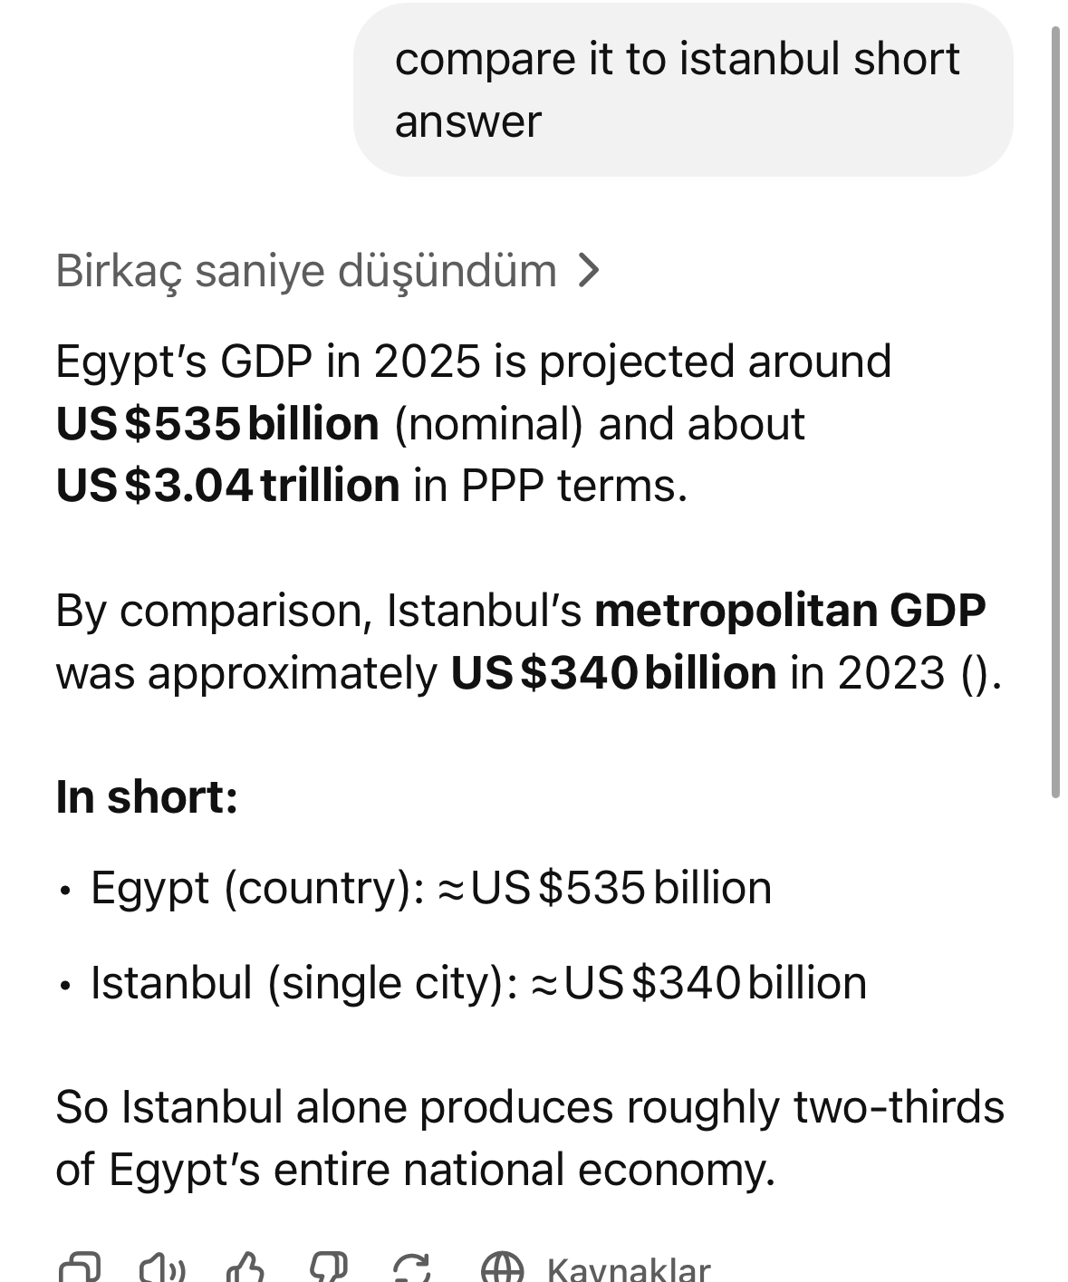Image resolution: width=1068 pixels, height=1282 pixels.
Task: Give the answer a thumbs up
Action: coord(246,1268)
